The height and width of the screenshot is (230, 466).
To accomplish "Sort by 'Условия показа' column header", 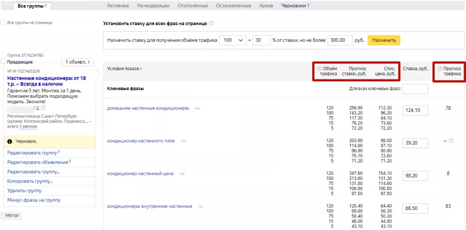I will [x=124, y=68].
